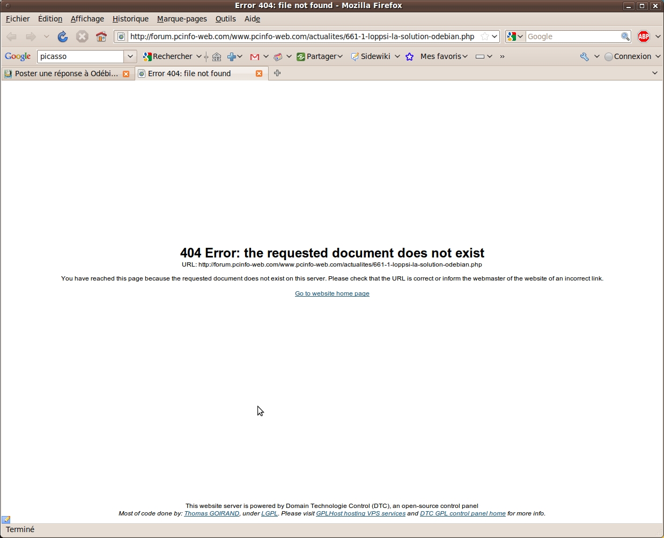Open the URL bar history dropdown

495,36
